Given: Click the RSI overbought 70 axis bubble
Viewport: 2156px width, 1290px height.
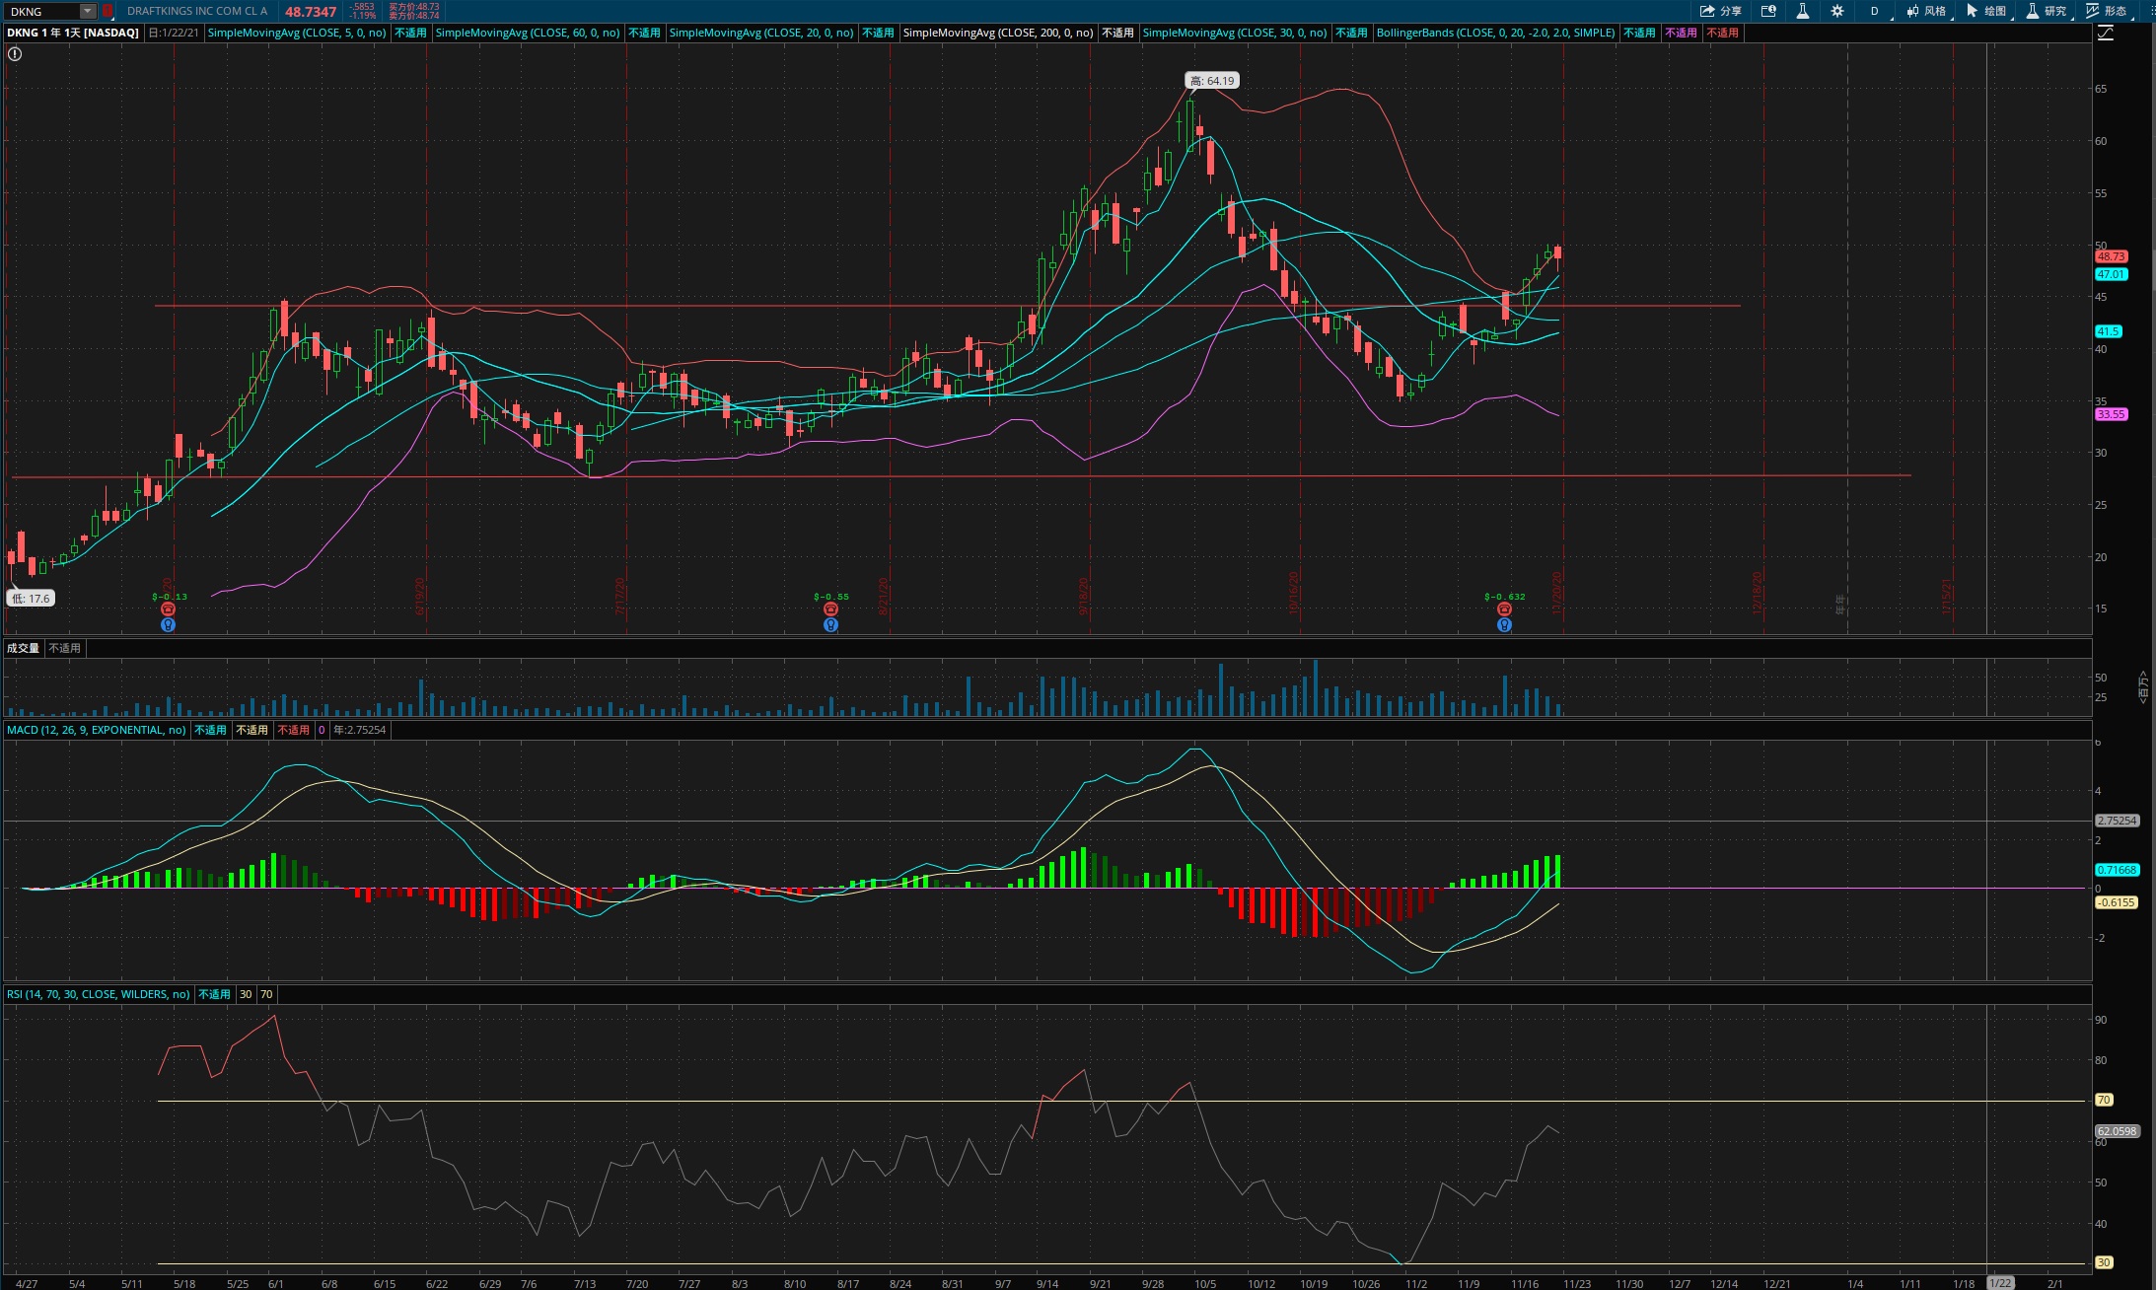Looking at the screenshot, I should point(2104,1100).
